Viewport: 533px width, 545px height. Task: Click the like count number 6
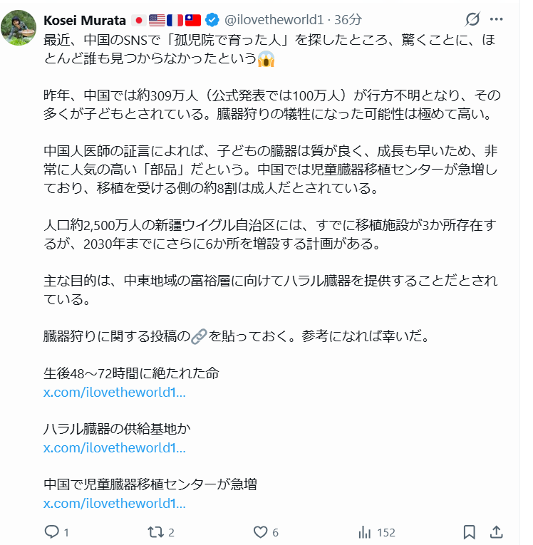(x=275, y=533)
